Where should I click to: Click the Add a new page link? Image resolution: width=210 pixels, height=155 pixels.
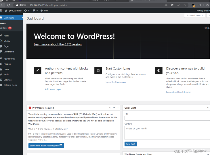[x=53, y=89]
